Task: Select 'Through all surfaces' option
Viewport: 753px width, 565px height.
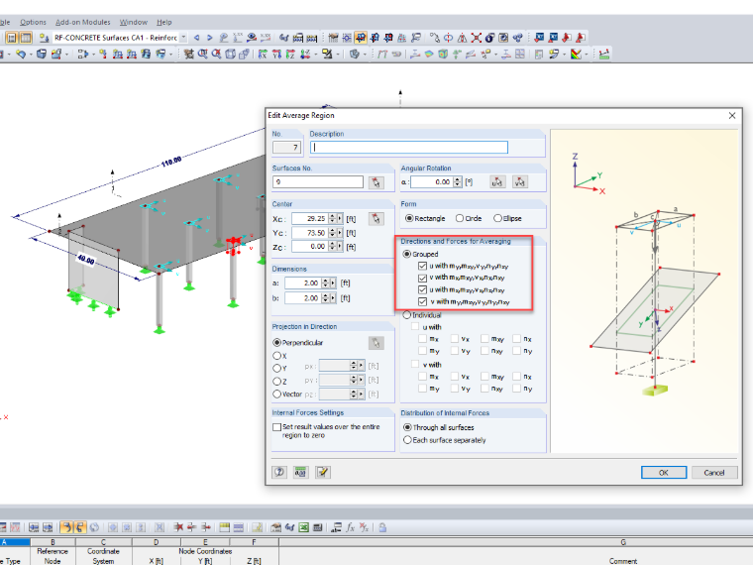Action: pyautogui.click(x=407, y=427)
